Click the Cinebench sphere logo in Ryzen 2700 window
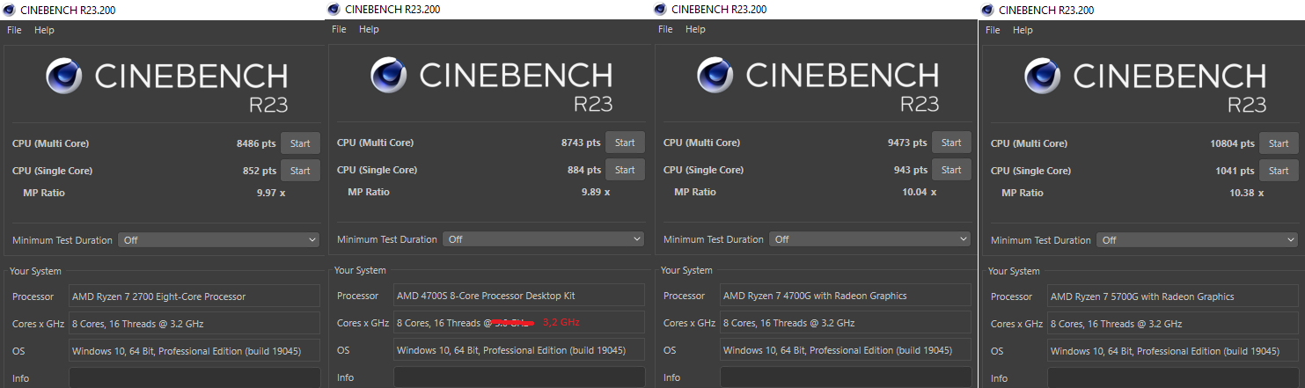 [x=64, y=76]
